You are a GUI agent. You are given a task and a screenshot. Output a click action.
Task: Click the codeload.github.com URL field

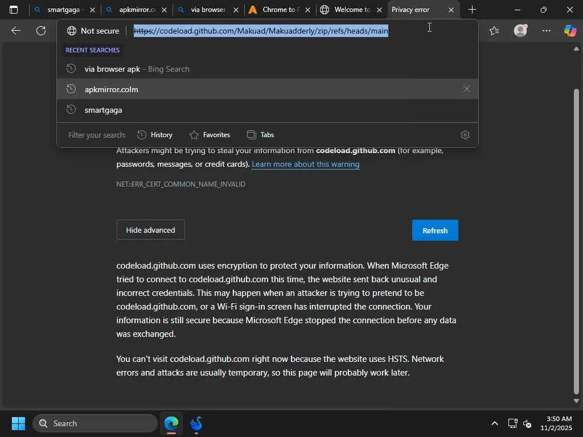coord(261,31)
